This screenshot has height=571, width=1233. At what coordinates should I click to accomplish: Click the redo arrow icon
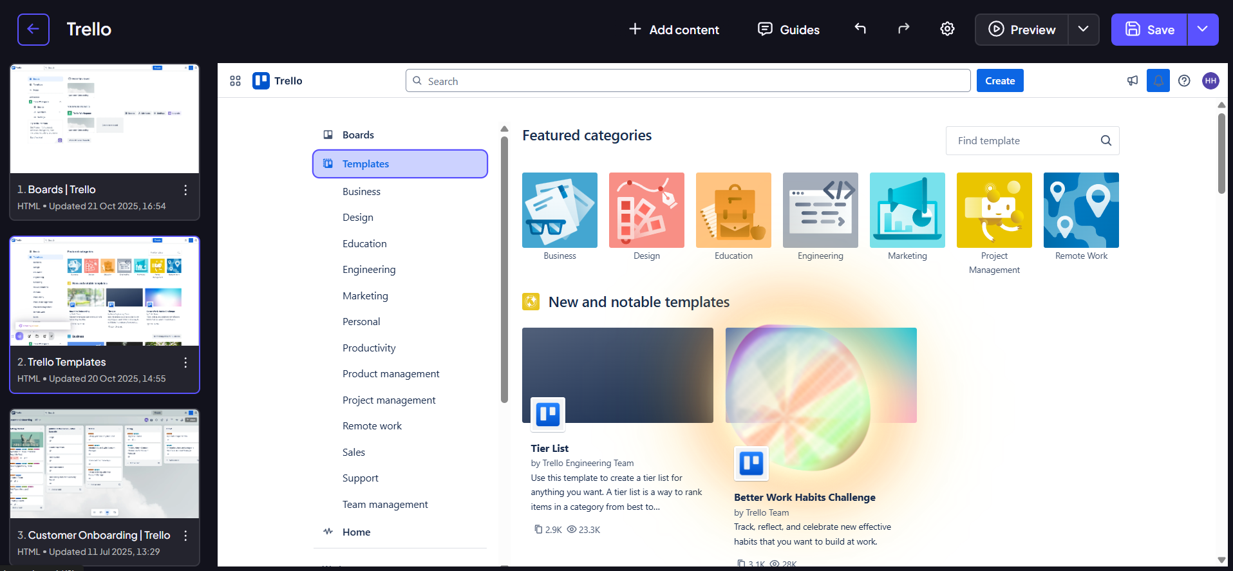point(904,29)
